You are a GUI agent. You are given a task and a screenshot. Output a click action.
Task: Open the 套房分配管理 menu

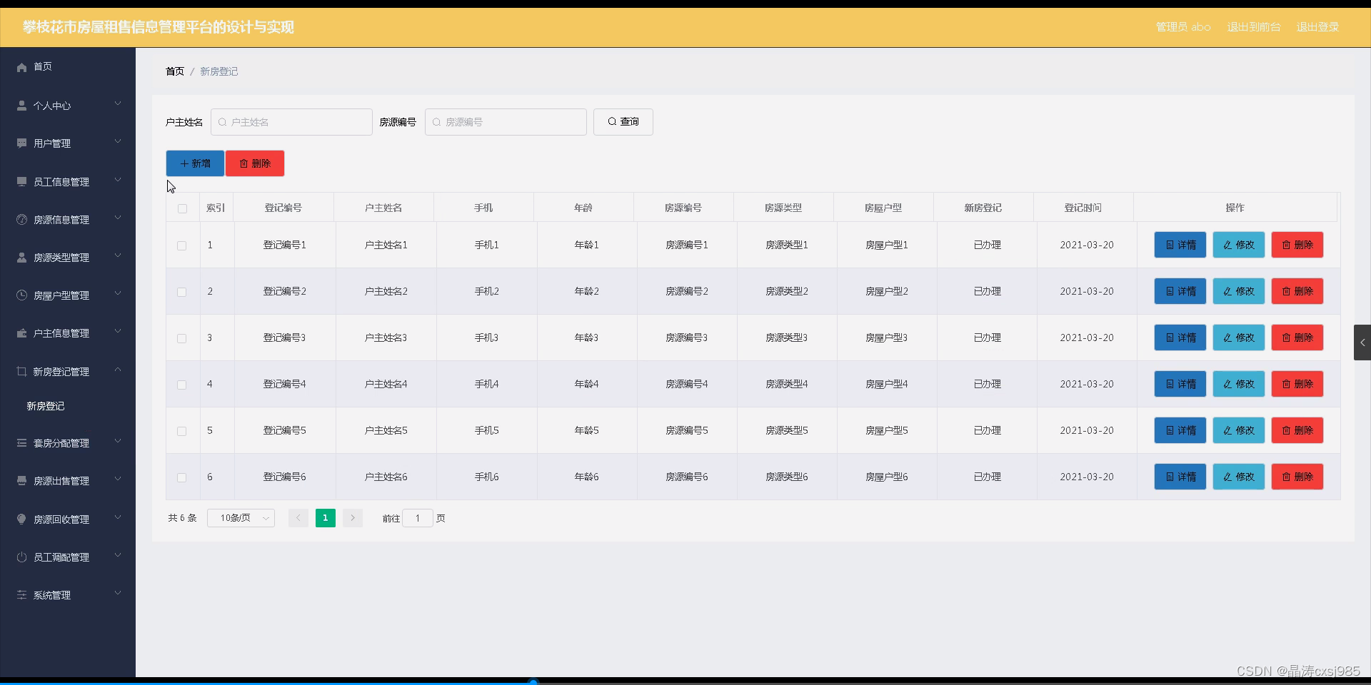pos(68,443)
